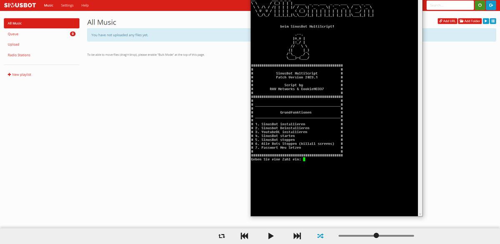Image resolution: width=500 pixels, height=244 pixels.
Task: Click the blue logout icon
Action: pos(490,5)
